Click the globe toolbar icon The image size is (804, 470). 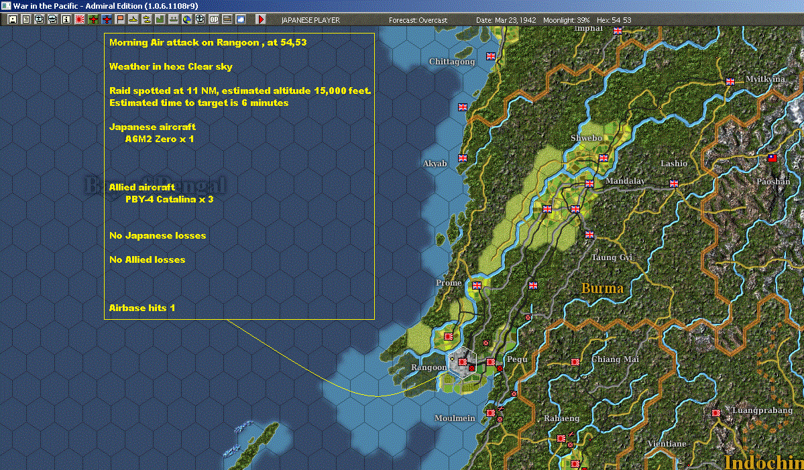pos(186,19)
